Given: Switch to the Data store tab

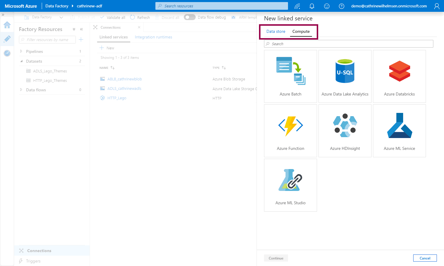Looking at the screenshot, I should coord(276,31).
